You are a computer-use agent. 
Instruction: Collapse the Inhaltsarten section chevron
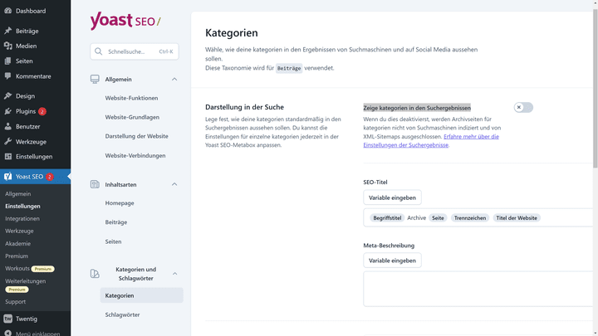click(174, 184)
